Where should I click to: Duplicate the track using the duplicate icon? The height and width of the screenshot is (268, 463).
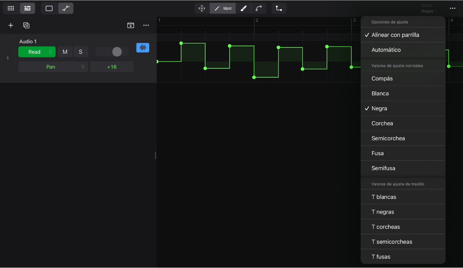click(x=26, y=25)
